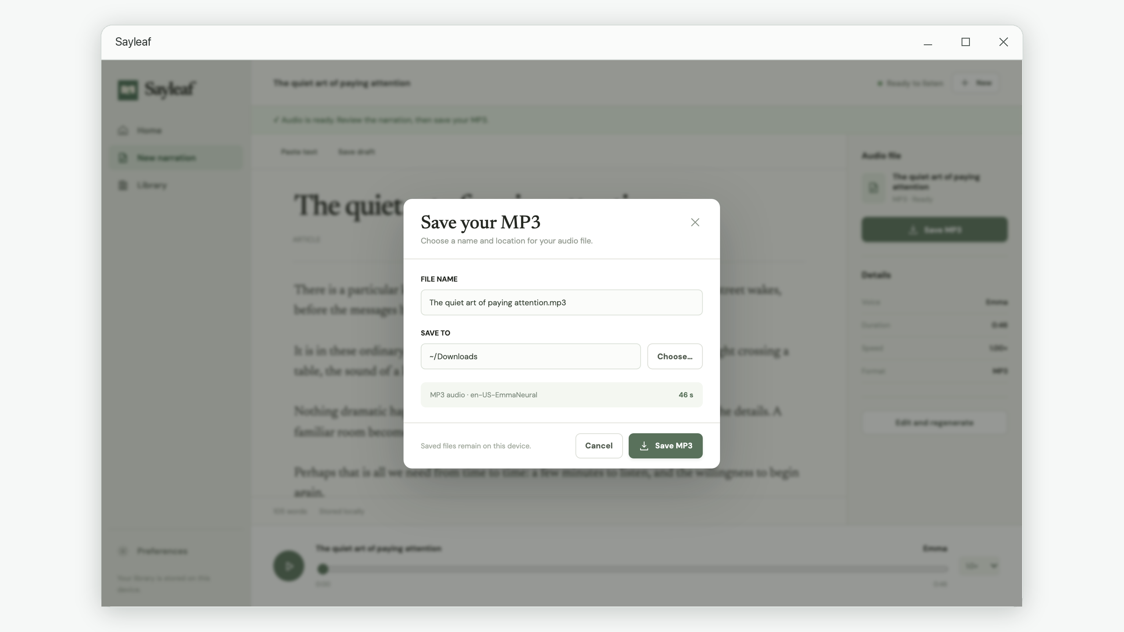Play the narration with the play button

[x=288, y=566]
